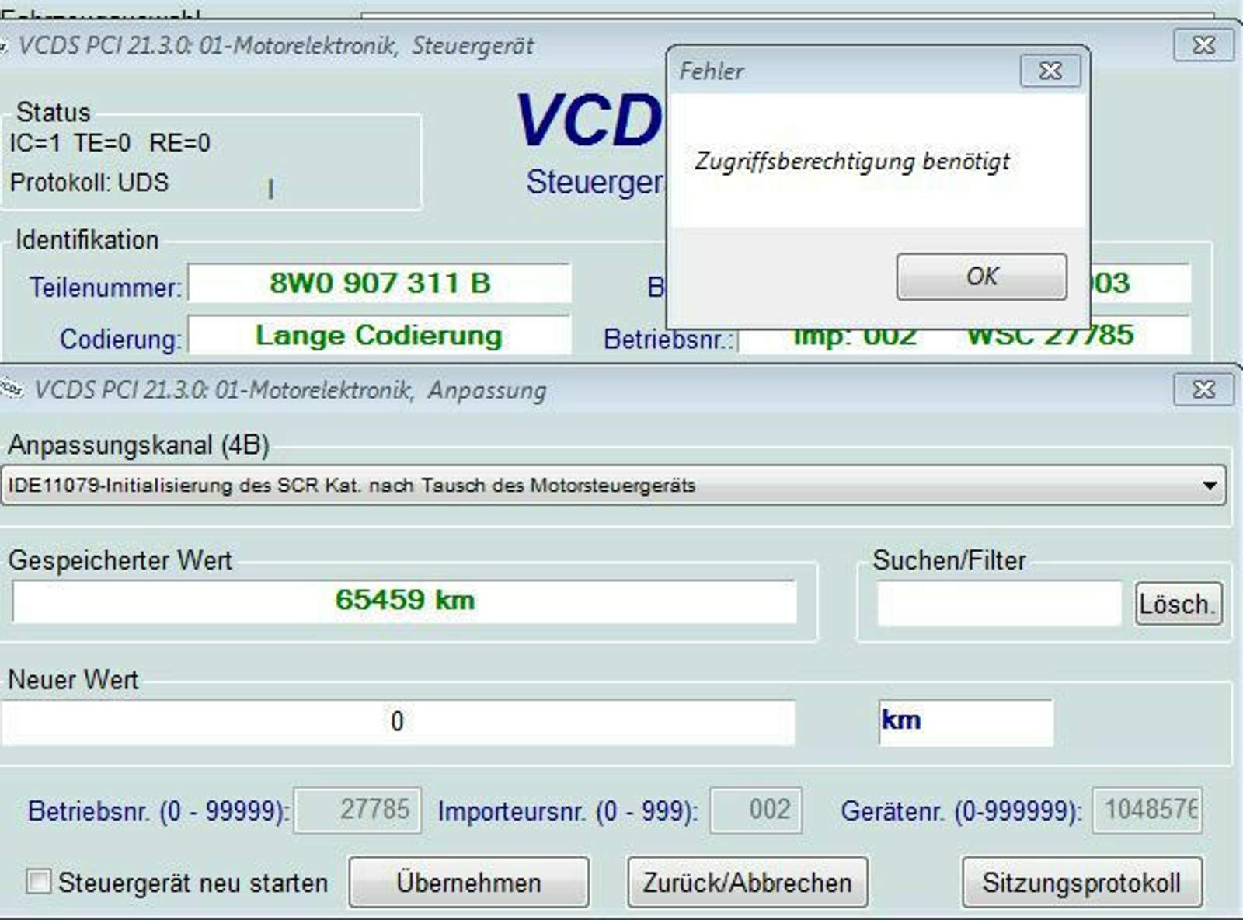
Task: Open the Sitzungsprotokoll
Action: (1081, 882)
